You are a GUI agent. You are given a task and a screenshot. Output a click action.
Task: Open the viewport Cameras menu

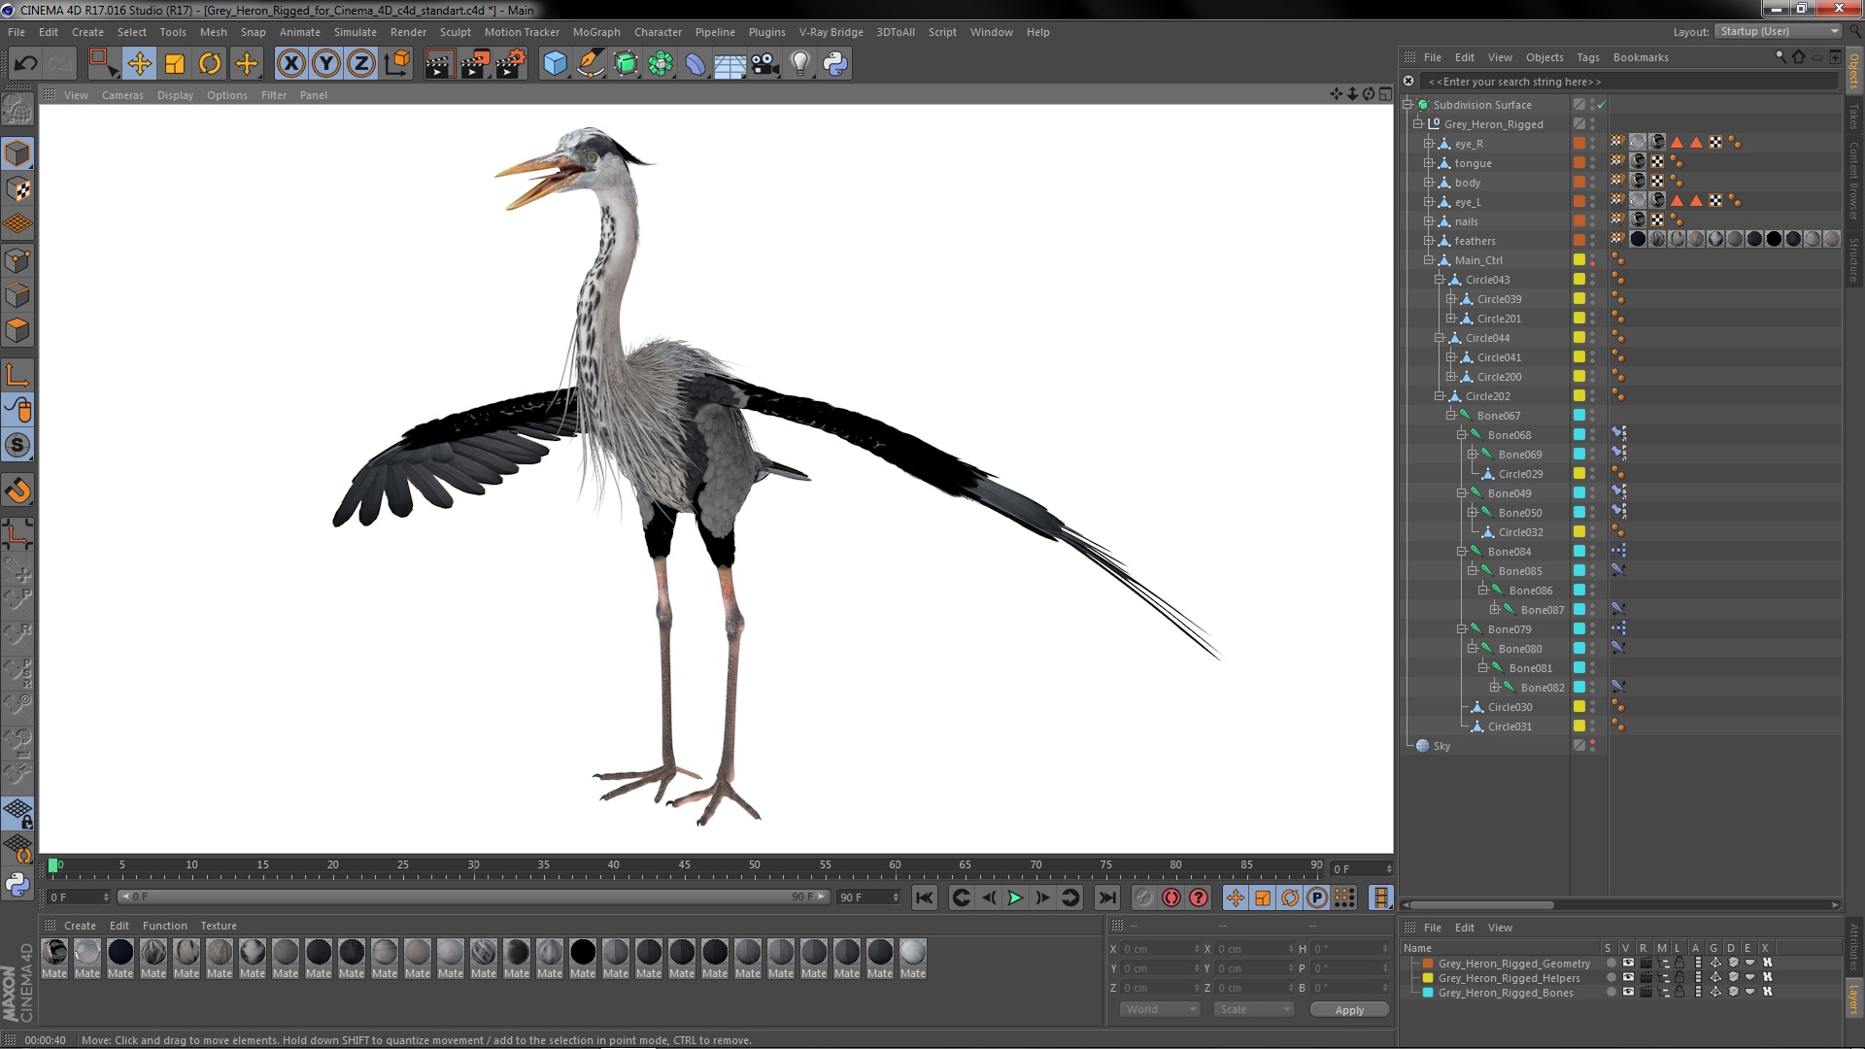(x=122, y=95)
